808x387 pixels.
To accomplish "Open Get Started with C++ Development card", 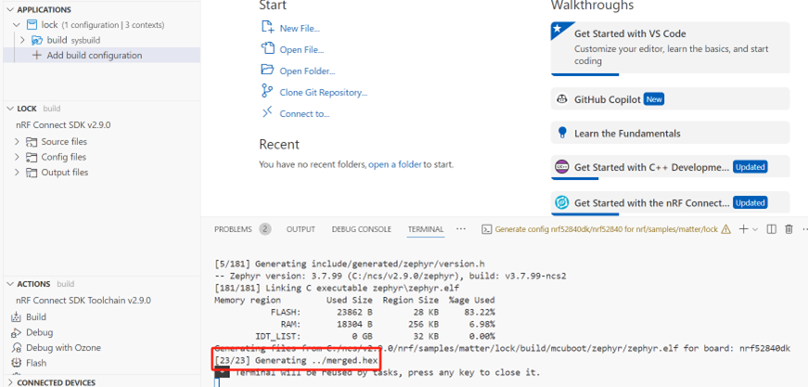I will tap(670, 167).
